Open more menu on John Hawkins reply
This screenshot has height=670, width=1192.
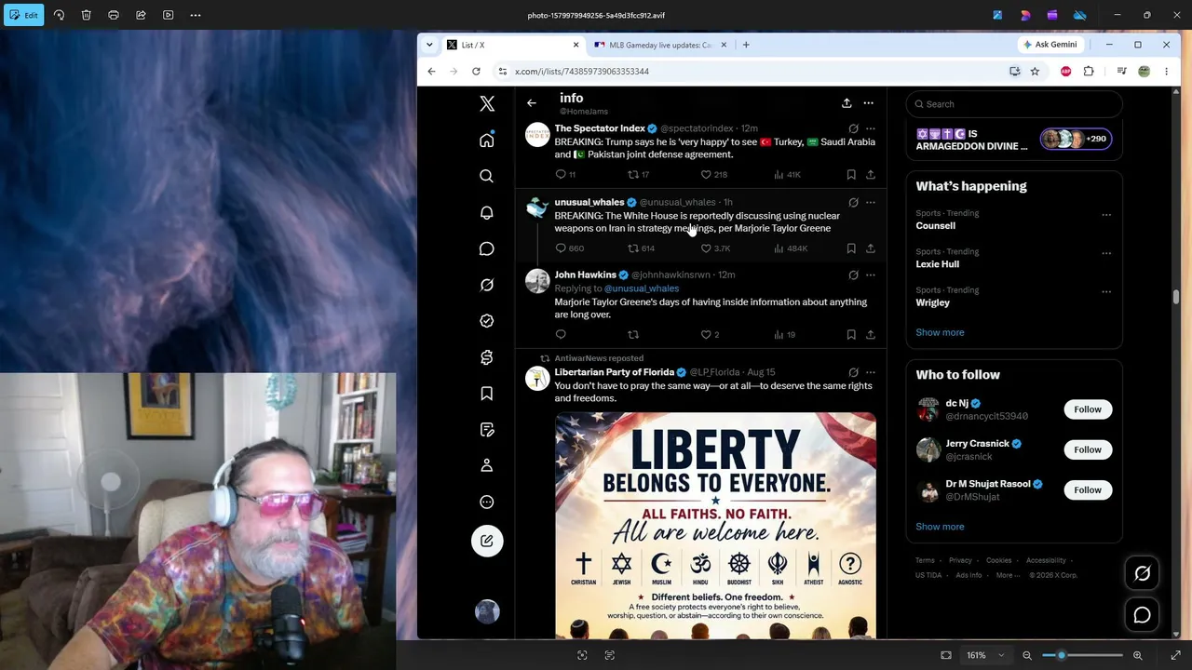point(870,275)
